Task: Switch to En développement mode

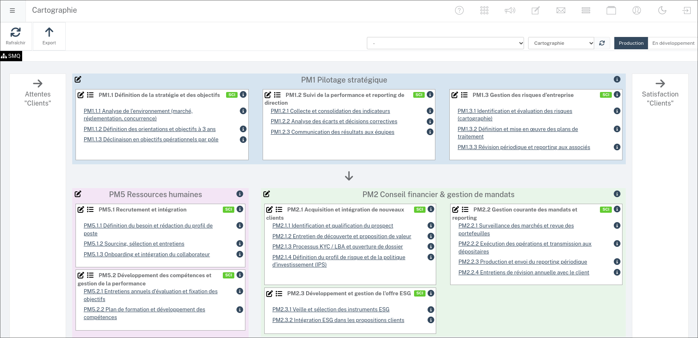Action: [673, 43]
